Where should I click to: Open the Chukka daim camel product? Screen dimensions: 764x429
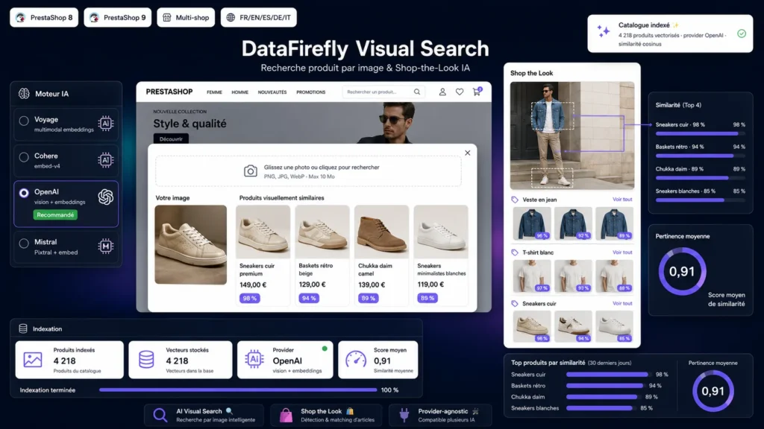(381, 255)
